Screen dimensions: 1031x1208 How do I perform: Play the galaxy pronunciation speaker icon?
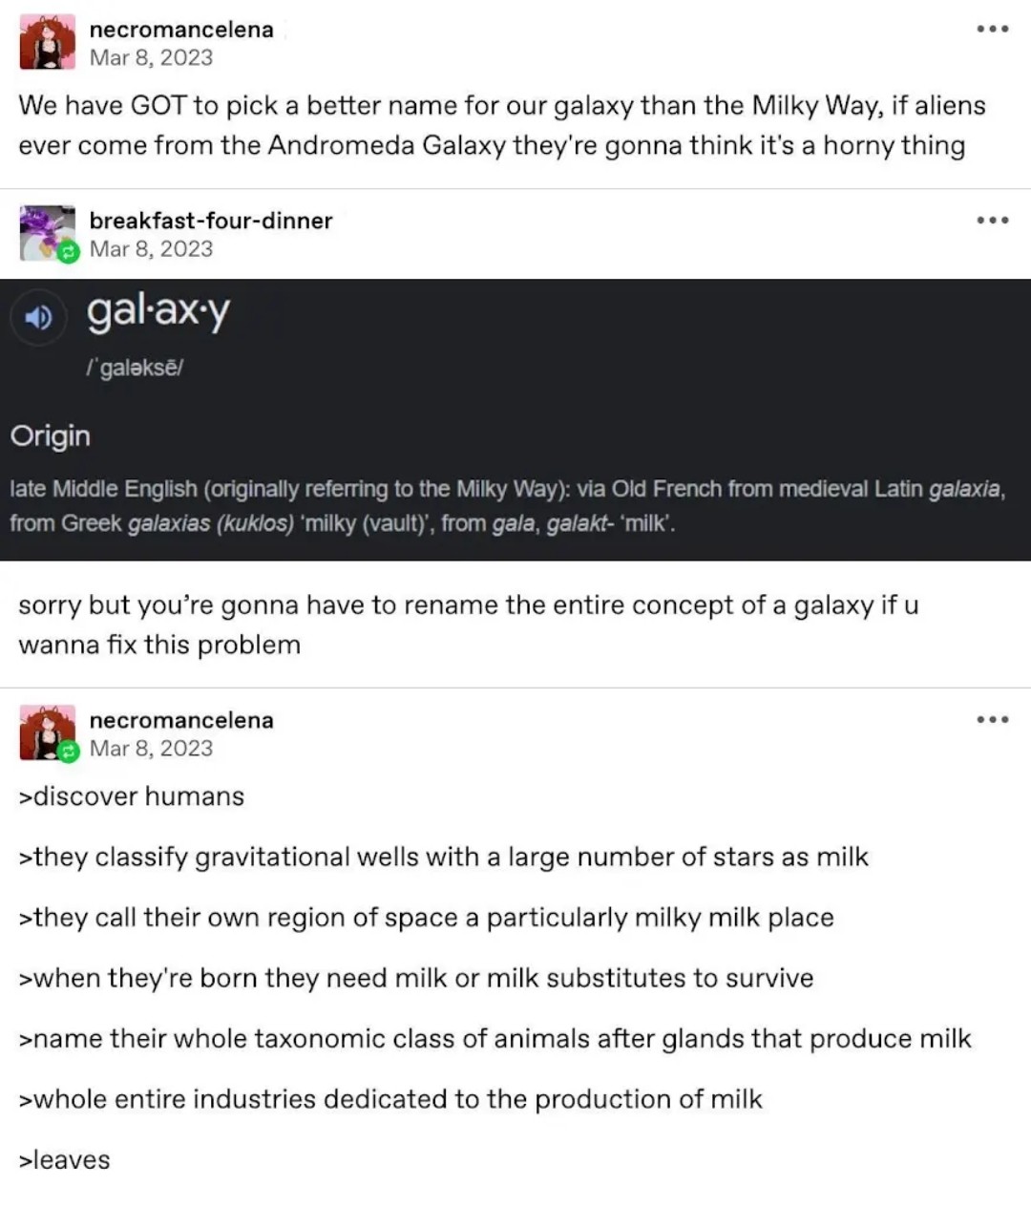[38, 317]
